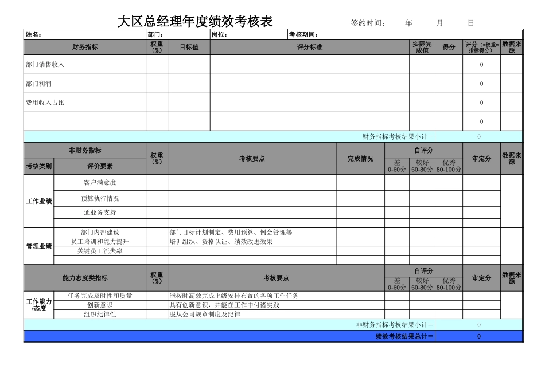Select the 工作业绩 category cell
The width and height of the screenshot is (545, 385).
point(39,201)
